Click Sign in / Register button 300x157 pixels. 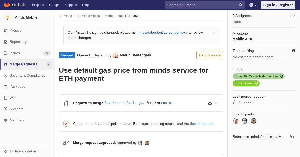tap(278, 5)
